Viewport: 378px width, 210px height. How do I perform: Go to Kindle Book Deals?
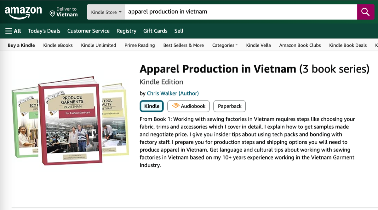(348, 45)
